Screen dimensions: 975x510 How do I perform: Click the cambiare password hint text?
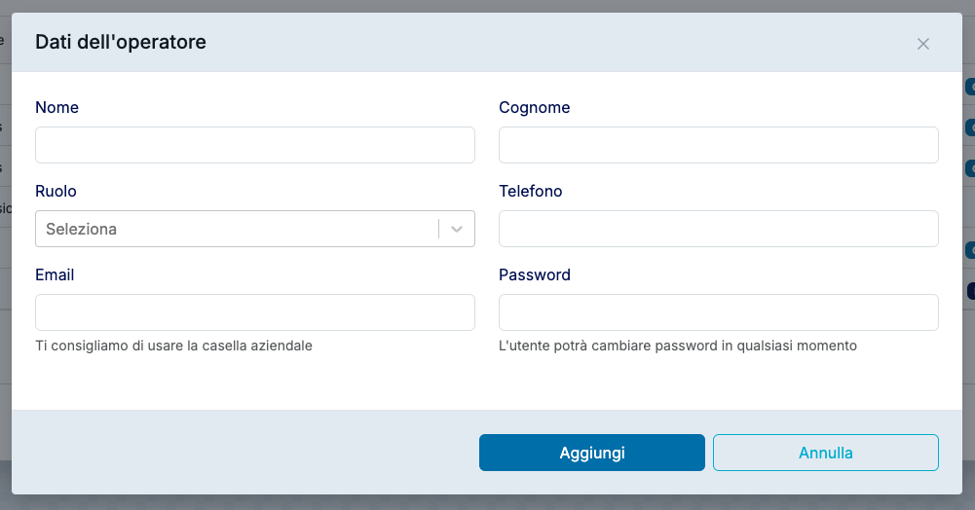(x=677, y=346)
